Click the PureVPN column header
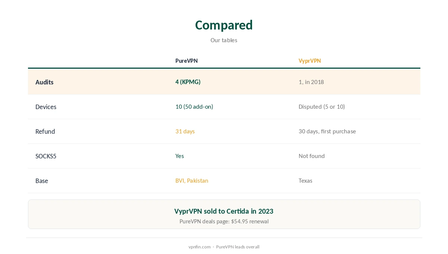This screenshot has width=448, height=254. pyautogui.click(x=187, y=61)
